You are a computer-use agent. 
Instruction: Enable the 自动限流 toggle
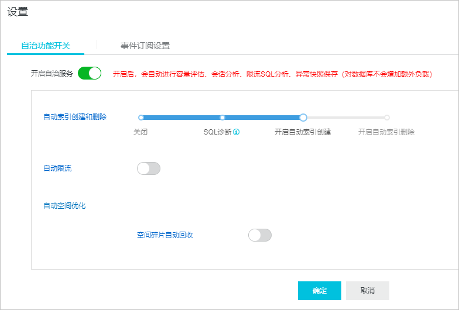tap(149, 168)
